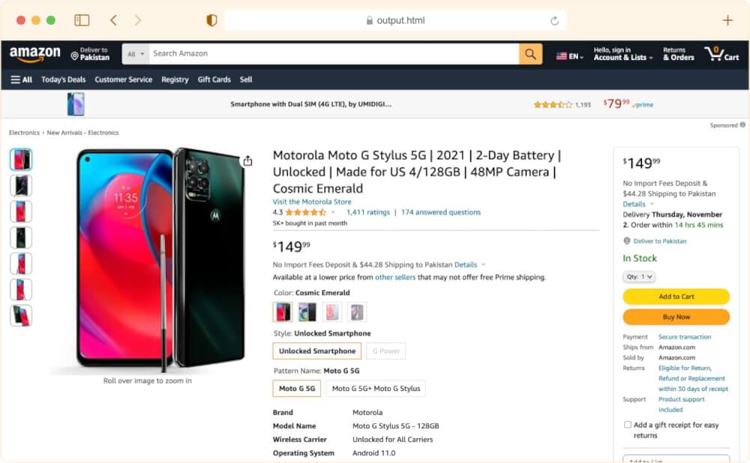Check the gift receipt checkbox
This screenshot has height=463, width=750.
(628, 425)
